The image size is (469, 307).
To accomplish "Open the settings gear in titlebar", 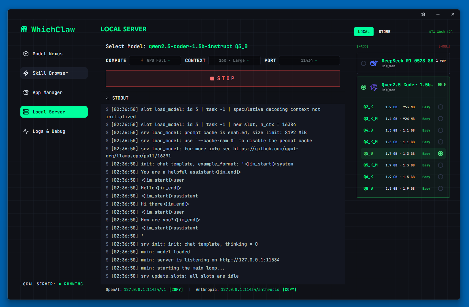I will click(423, 14).
